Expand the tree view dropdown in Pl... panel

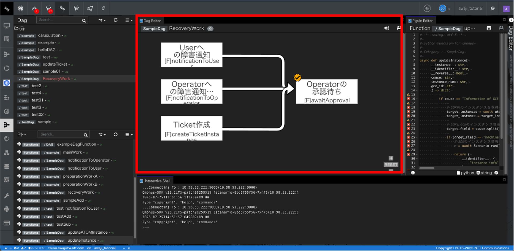102,135
